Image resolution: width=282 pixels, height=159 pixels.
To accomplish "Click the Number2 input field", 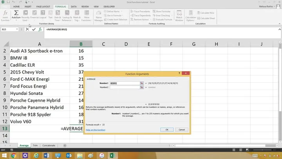I will [125, 87].
